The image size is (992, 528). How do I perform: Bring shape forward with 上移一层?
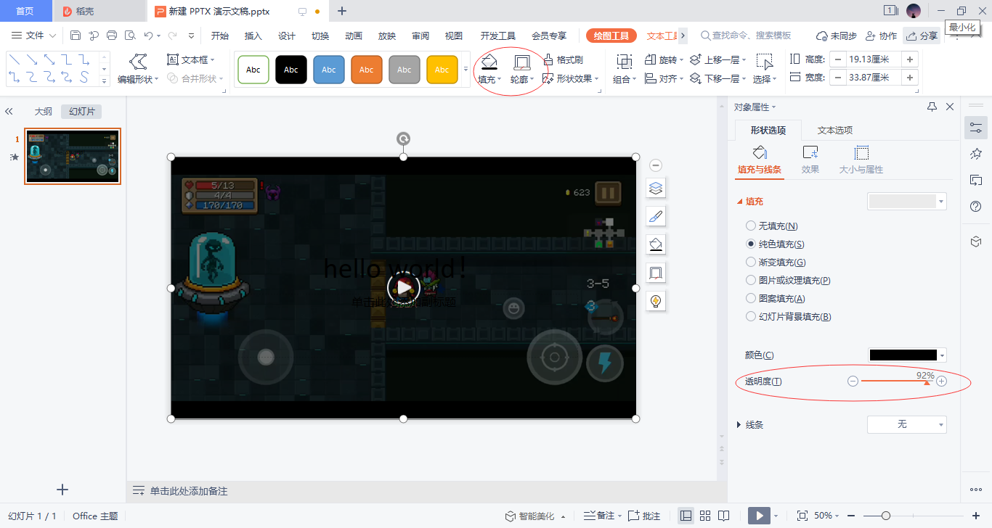(x=717, y=59)
